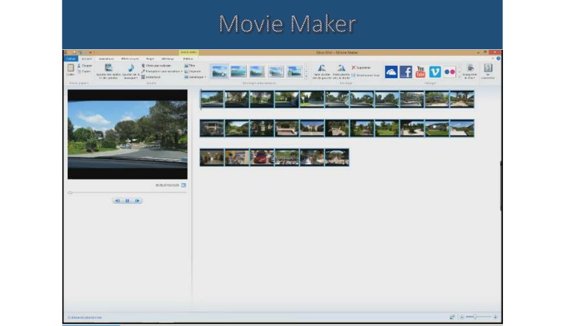Click Supprimer to delete selection
Image resolution: width=580 pixels, height=326 pixels.
(x=361, y=68)
